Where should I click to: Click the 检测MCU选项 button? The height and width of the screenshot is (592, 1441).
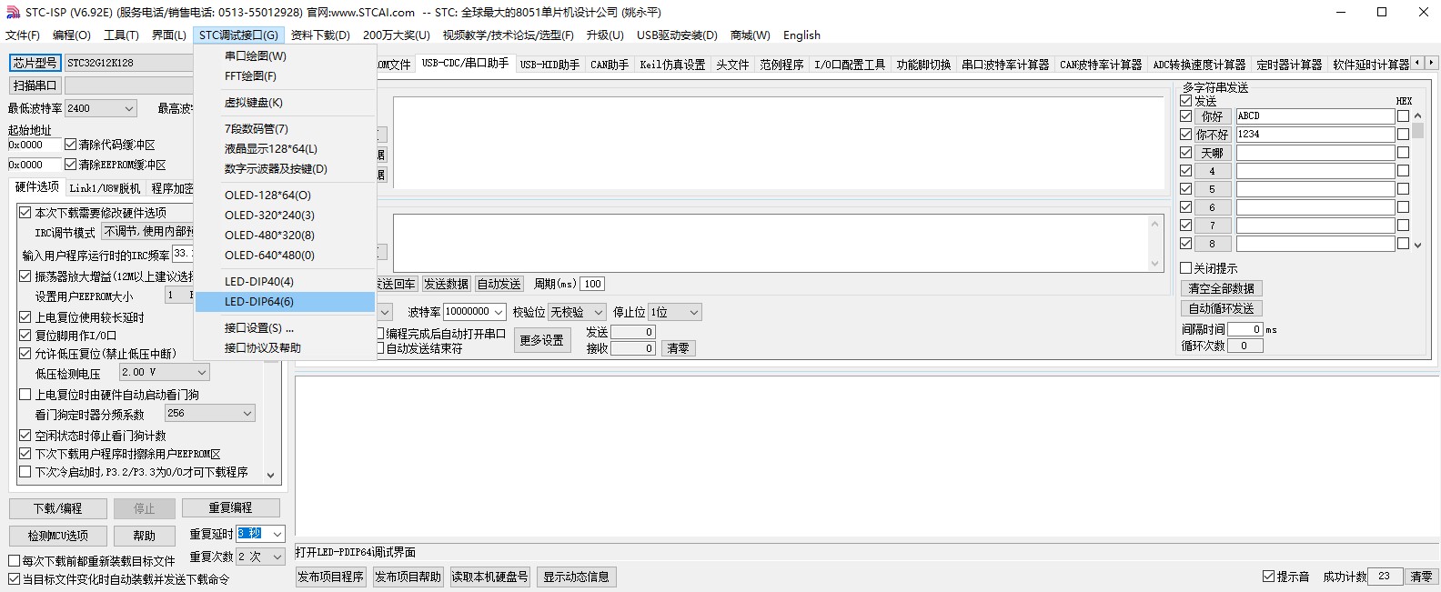58,536
